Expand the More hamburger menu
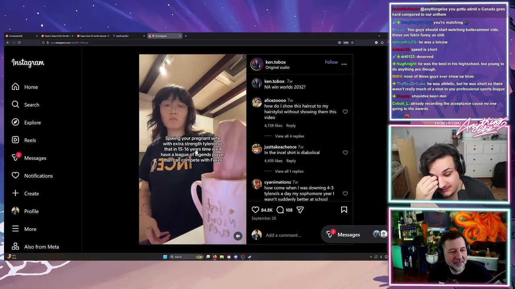The height and width of the screenshot is (289, 515). pos(24,229)
